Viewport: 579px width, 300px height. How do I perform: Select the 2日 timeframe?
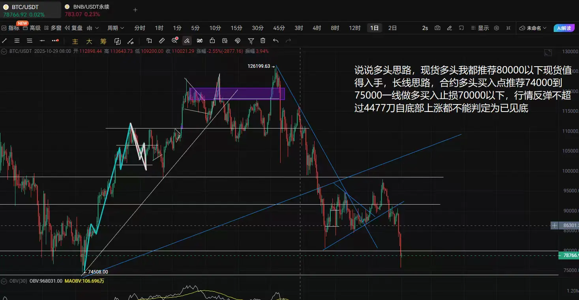[393, 28]
